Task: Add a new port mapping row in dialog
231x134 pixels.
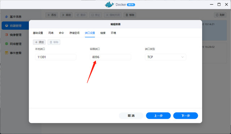Action: 39,42
